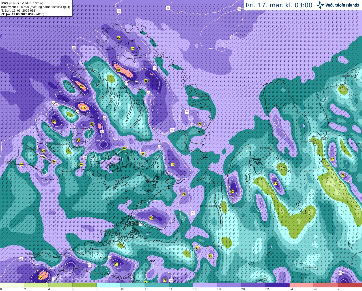Select the 8–10 m/s legend color swatch
The height and width of the screenshot is (291, 362).
point(109,285)
